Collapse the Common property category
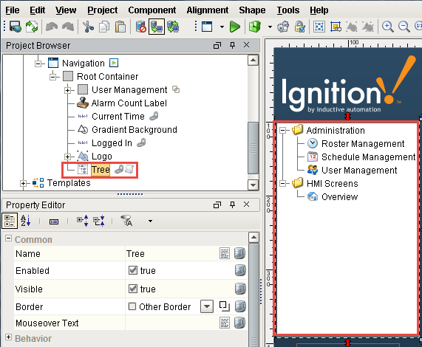422x347 pixels. coord(8,238)
